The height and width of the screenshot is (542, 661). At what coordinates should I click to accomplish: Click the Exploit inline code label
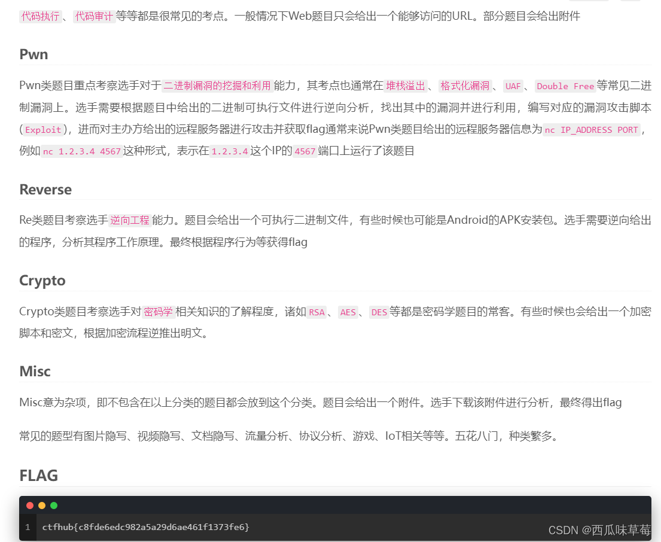(x=42, y=130)
